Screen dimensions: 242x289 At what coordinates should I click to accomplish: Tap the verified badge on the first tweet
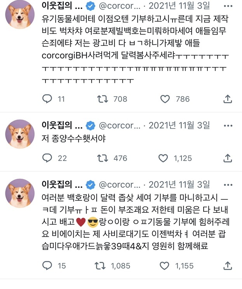90,7
